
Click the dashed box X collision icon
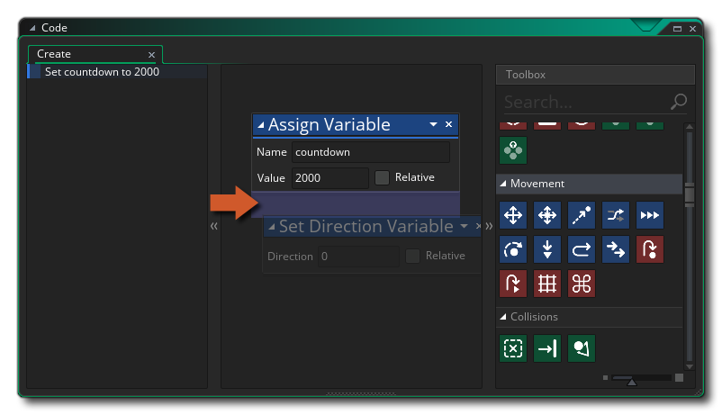[x=512, y=348]
